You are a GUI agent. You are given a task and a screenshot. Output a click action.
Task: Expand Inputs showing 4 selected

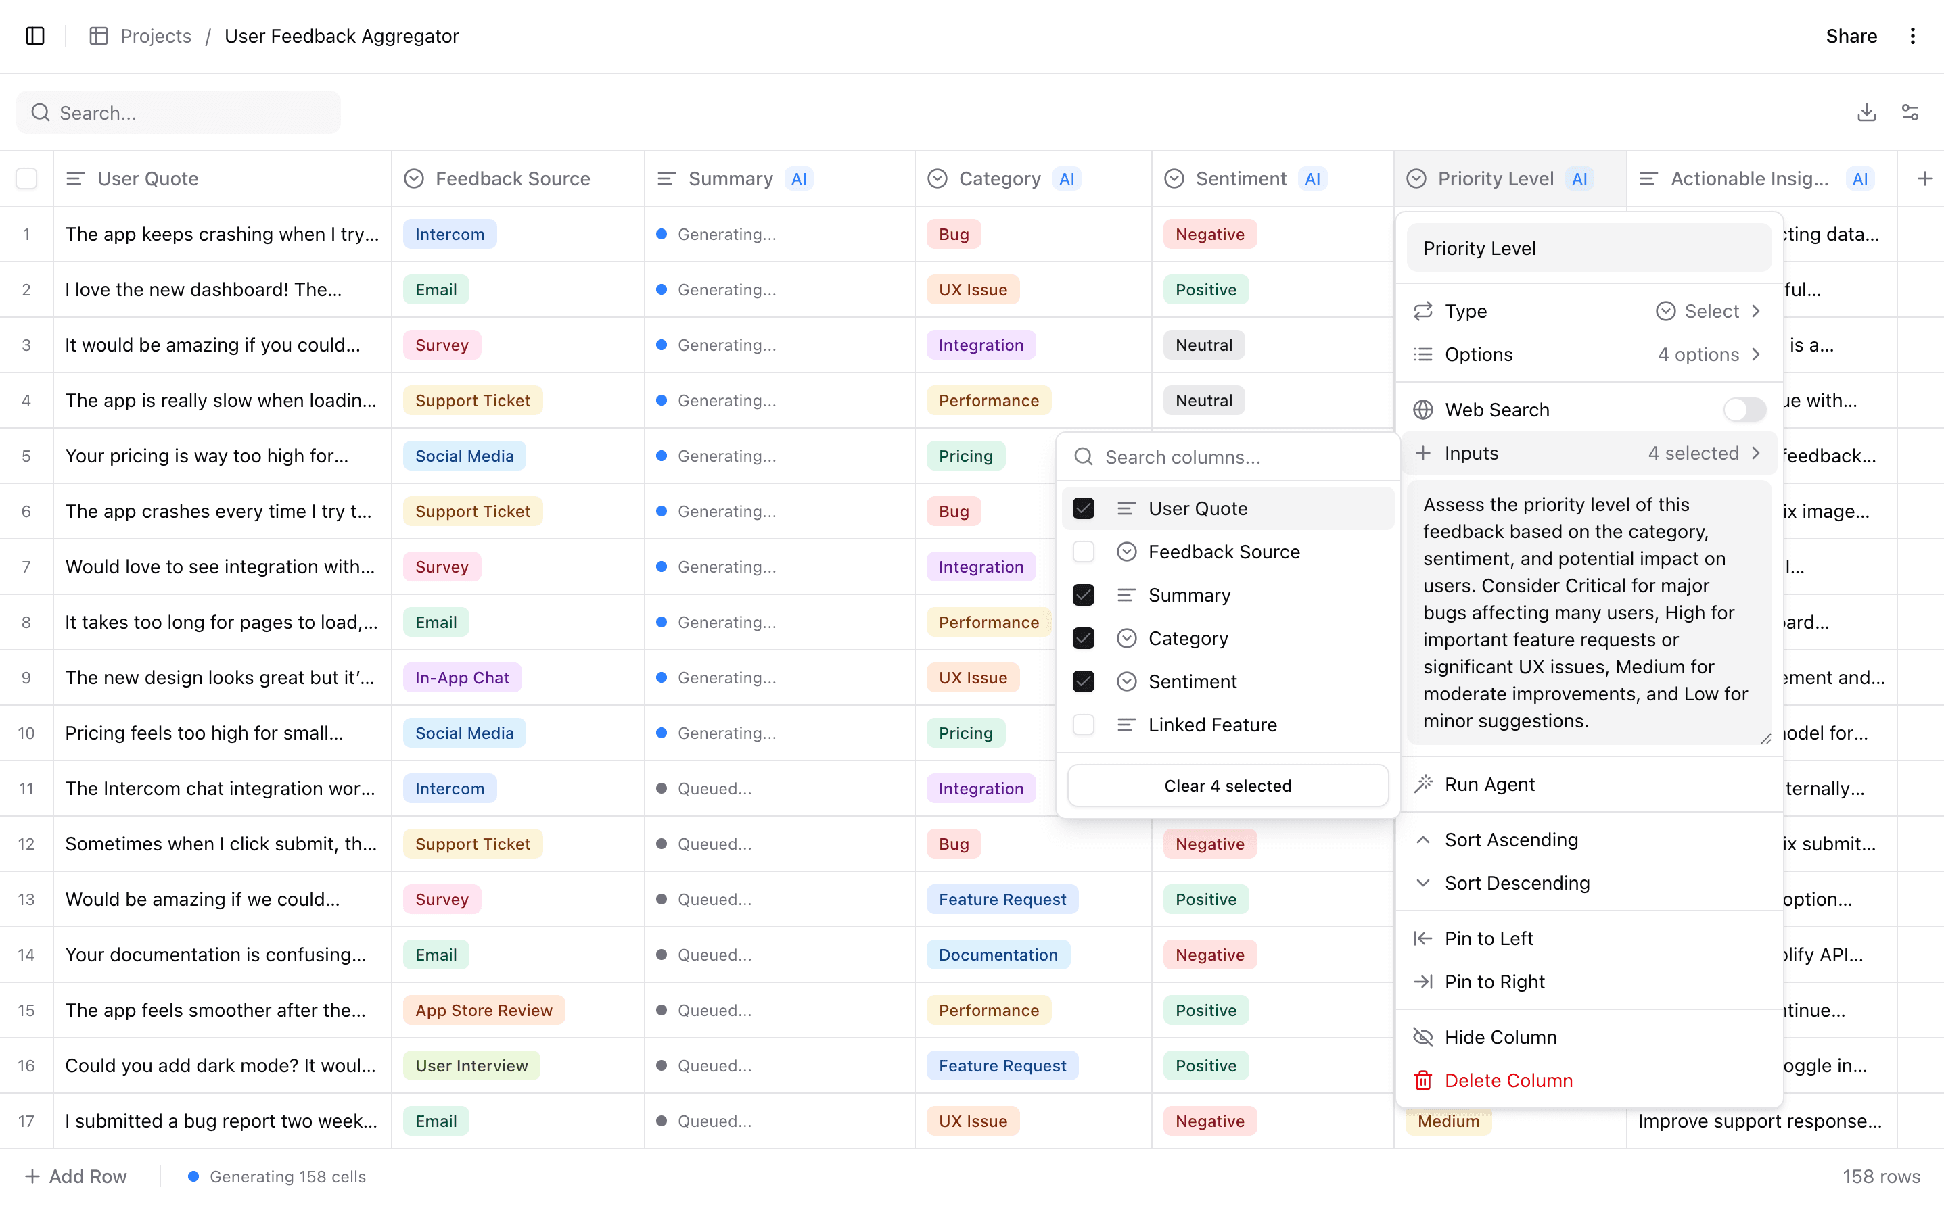[x=1756, y=452]
